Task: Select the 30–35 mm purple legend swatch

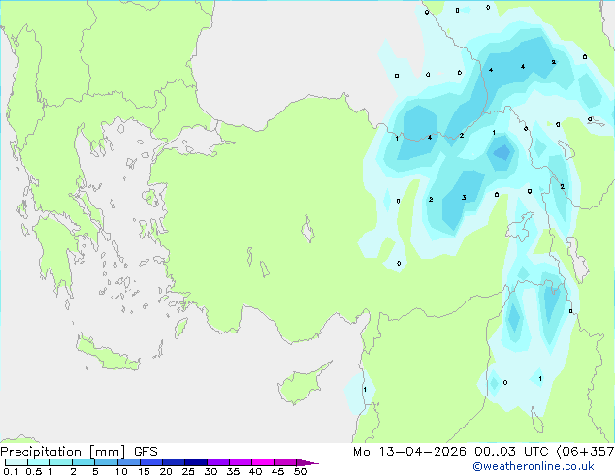Action: [x=218, y=462]
